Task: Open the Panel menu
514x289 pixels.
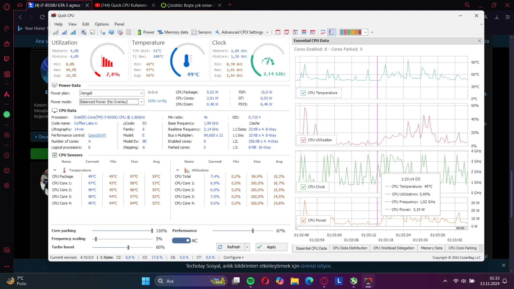Action: [x=119, y=24]
